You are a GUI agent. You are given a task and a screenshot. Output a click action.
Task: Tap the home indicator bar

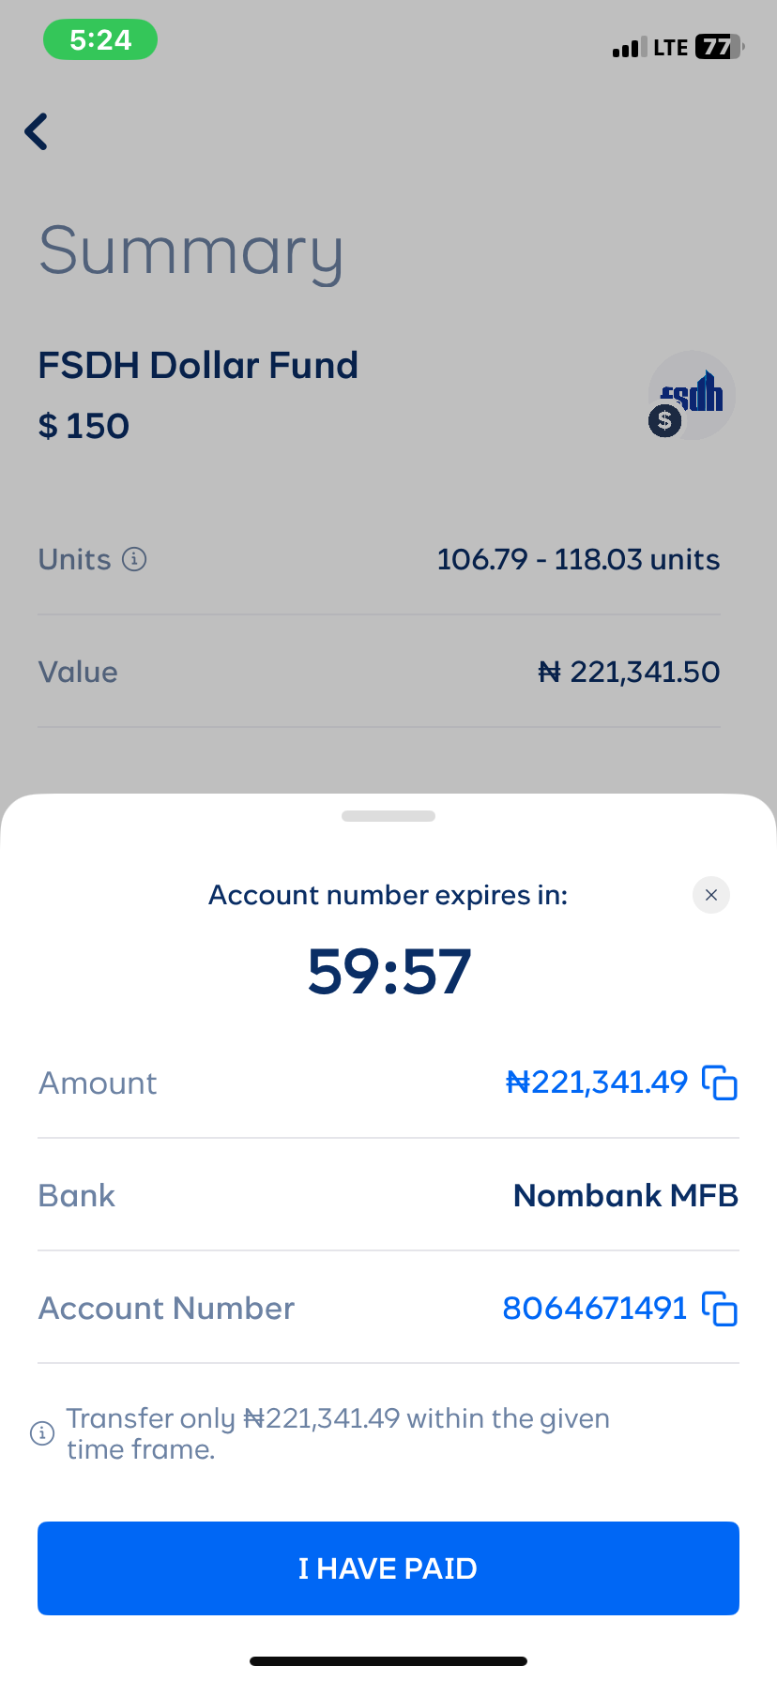388,1661
